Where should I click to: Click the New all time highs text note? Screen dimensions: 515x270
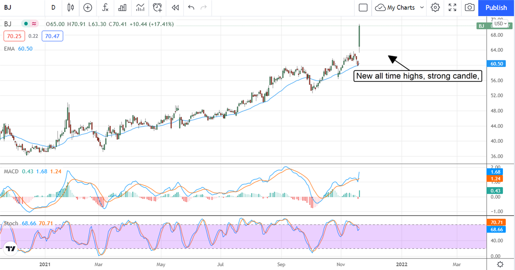(x=418, y=76)
